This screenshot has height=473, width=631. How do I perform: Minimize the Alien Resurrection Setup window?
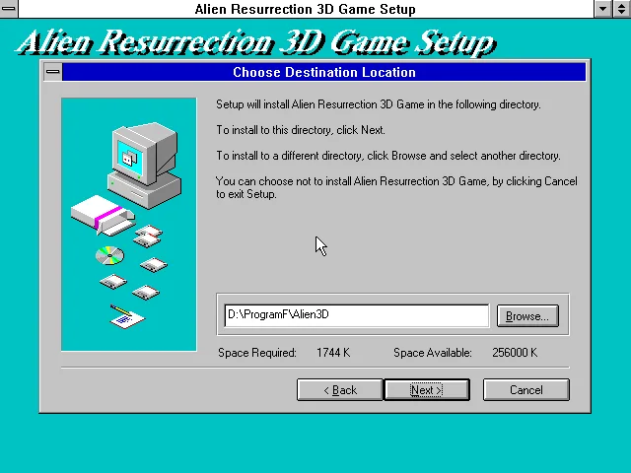(602, 9)
